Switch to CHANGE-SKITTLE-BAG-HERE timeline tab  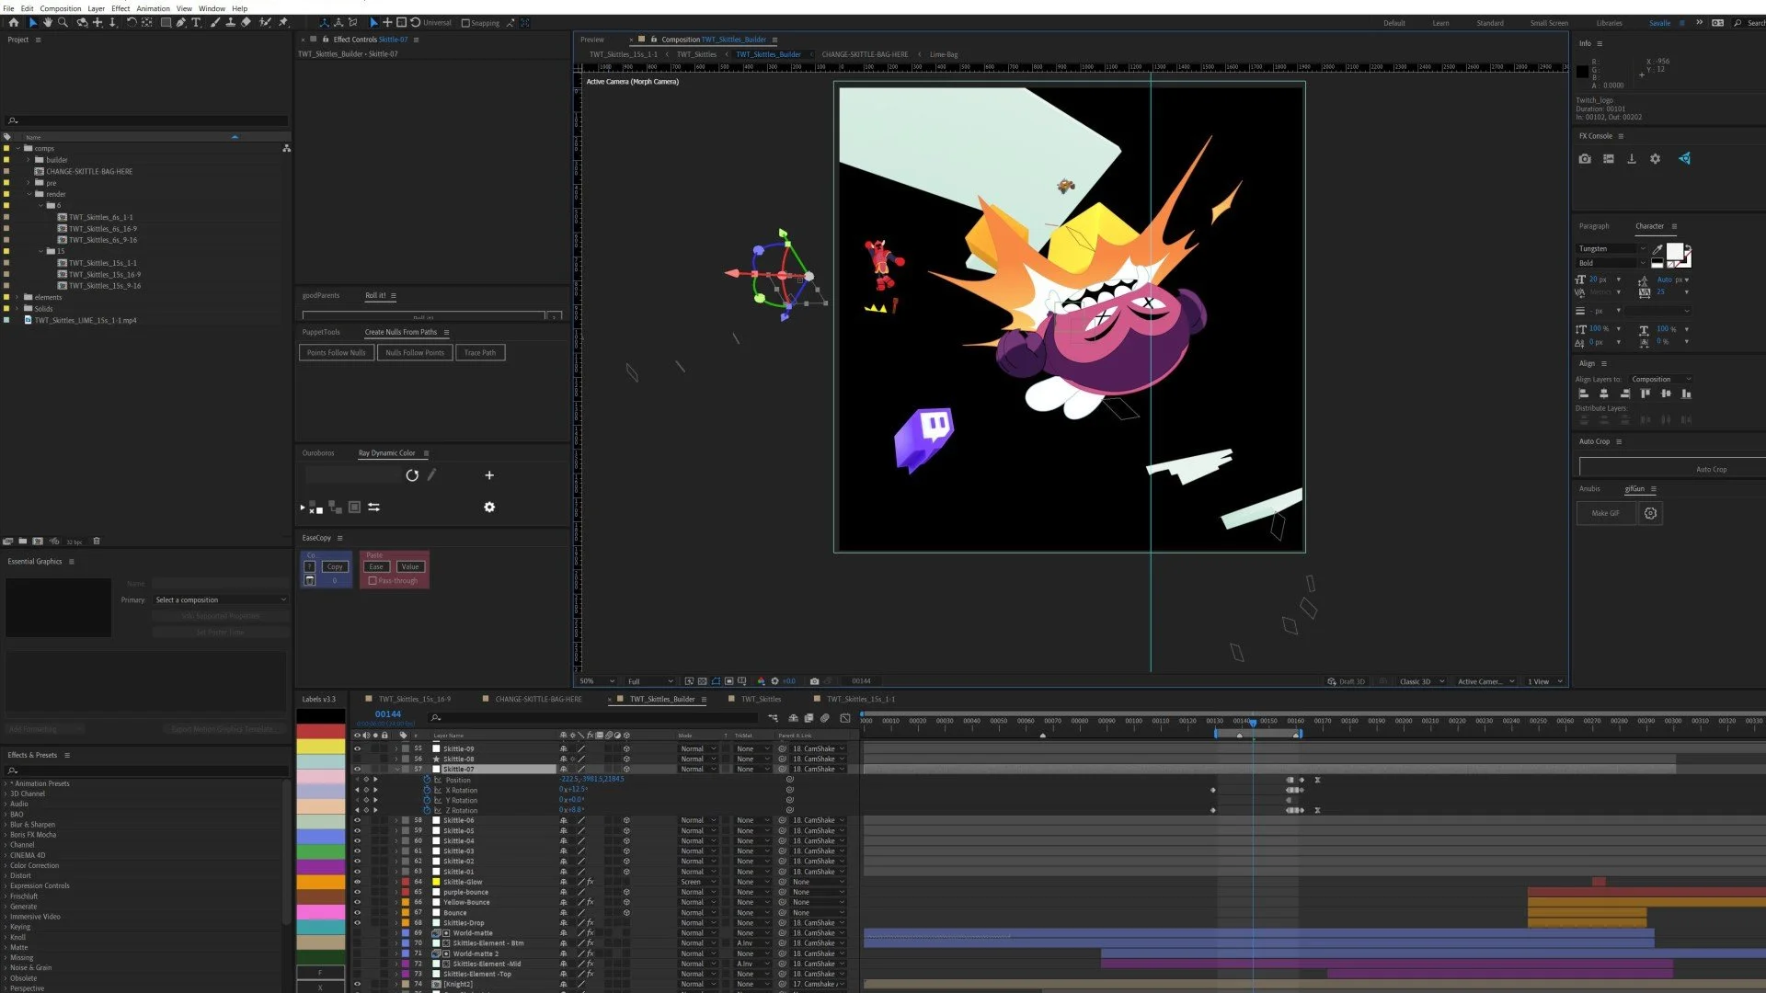[538, 699]
